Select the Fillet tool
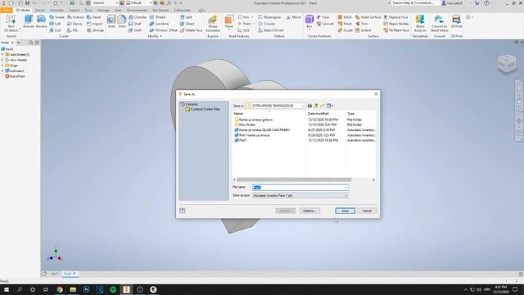Image resolution: width=524 pixels, height=295 pixels. [122, 21]
